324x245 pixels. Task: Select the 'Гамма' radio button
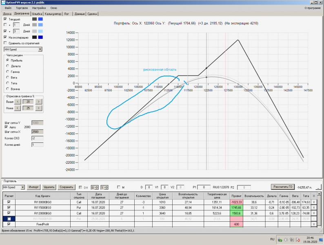[8, 71]
